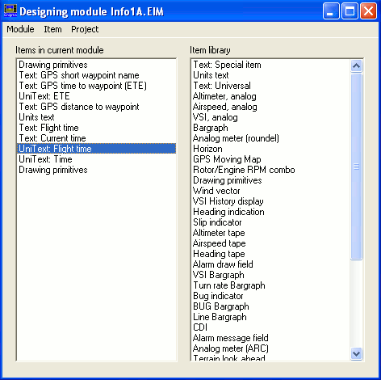The image size is (381, 380).
Task: Choose 'Horizon' from the item library
Action: [271, 149]
